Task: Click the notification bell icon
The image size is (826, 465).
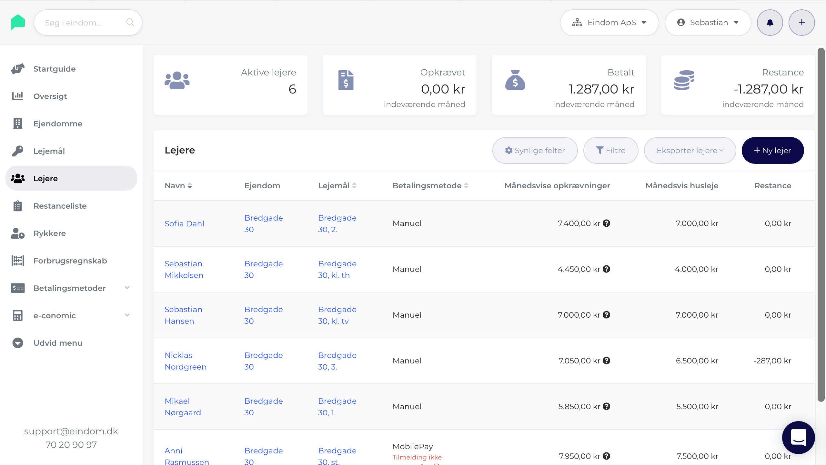Action: point(770,23)
